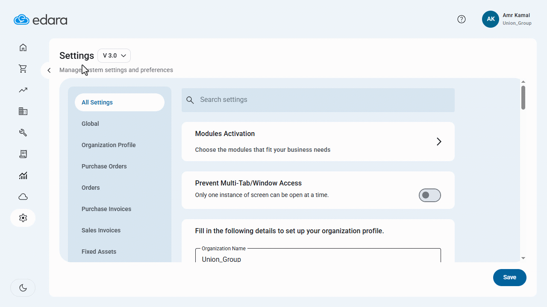Toggle Prevent Multi-Tab/Window Access switch
Viewport: 547px width, 307px height.
click(429, 195)
